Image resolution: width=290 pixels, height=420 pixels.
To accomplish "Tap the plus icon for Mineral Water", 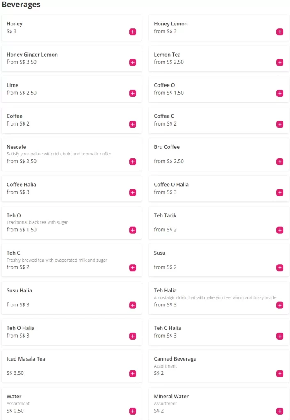I will [280, 411].
